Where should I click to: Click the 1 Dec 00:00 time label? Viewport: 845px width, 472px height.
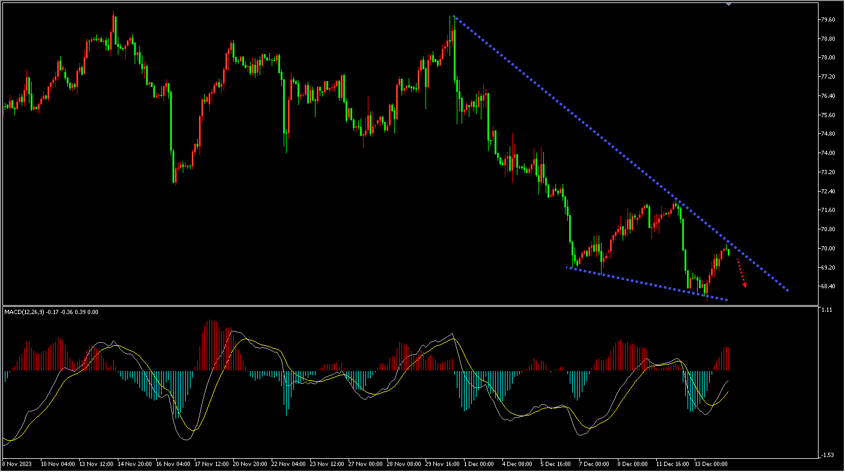pos(479,464)
